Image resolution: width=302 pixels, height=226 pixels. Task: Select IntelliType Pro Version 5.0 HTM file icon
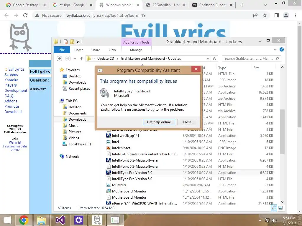[x=109, y=179]
